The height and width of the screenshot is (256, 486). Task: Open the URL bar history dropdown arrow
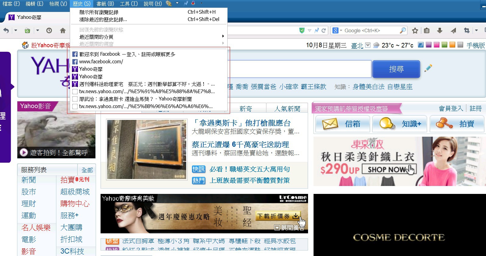click(310, 30)
